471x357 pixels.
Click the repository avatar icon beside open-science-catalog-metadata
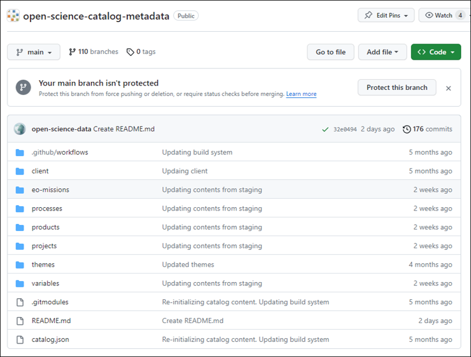click(x=13, y=16)
